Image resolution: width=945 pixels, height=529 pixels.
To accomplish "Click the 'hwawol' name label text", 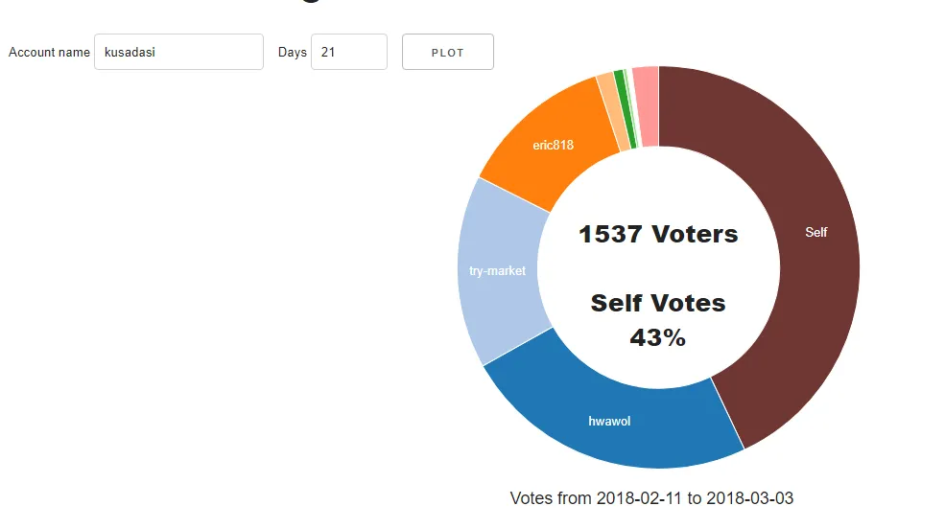I will (609, 422).
